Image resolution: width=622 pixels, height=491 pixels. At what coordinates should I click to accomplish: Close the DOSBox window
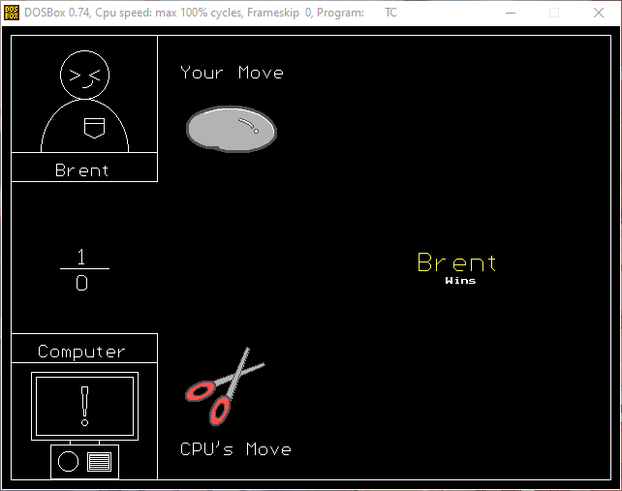(599, 13)
